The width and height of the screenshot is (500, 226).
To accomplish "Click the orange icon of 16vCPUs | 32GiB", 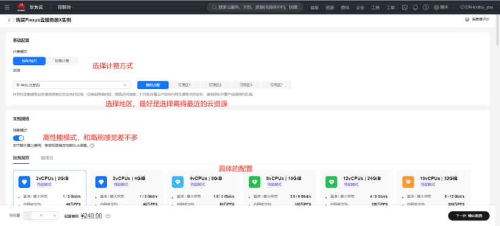I will [408, 182].
